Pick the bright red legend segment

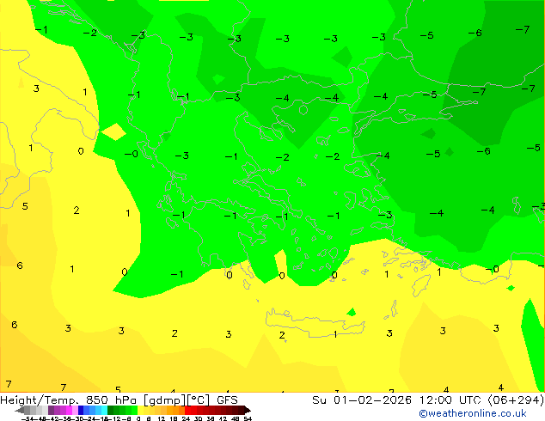point(187,410)
